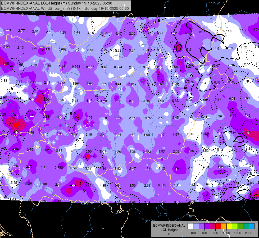
Task: Click the 0.974 grid point value
Action: tap(118, 67)
